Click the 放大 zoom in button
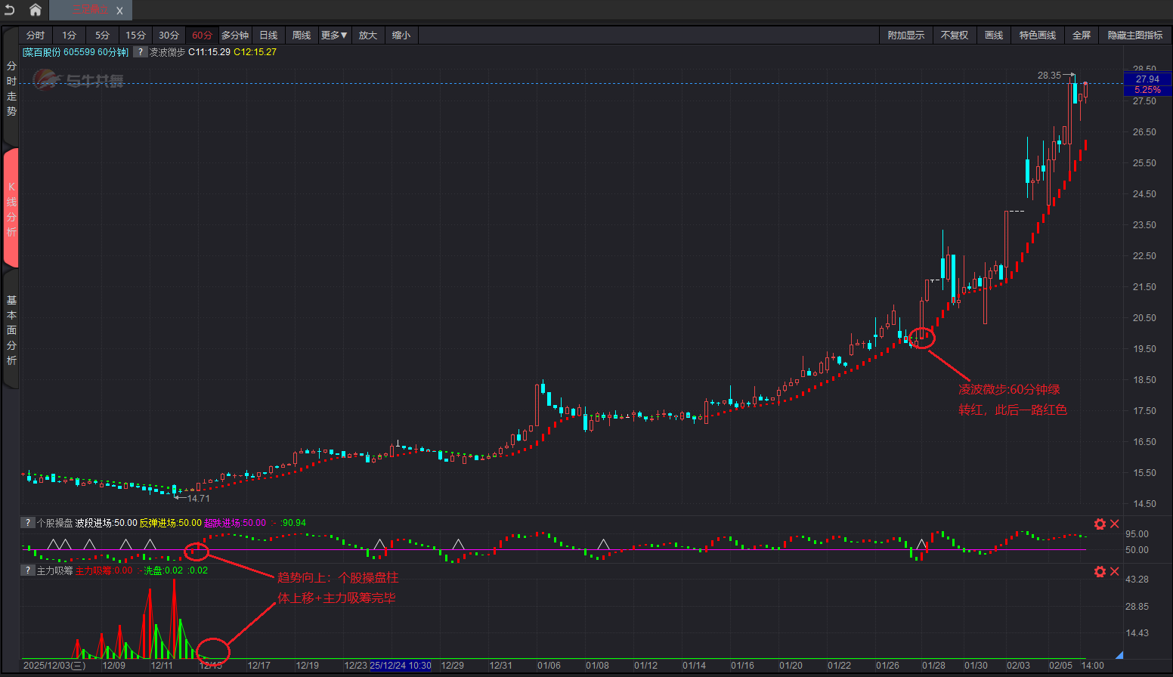The image size is (1173, 677). pos(367,36)
